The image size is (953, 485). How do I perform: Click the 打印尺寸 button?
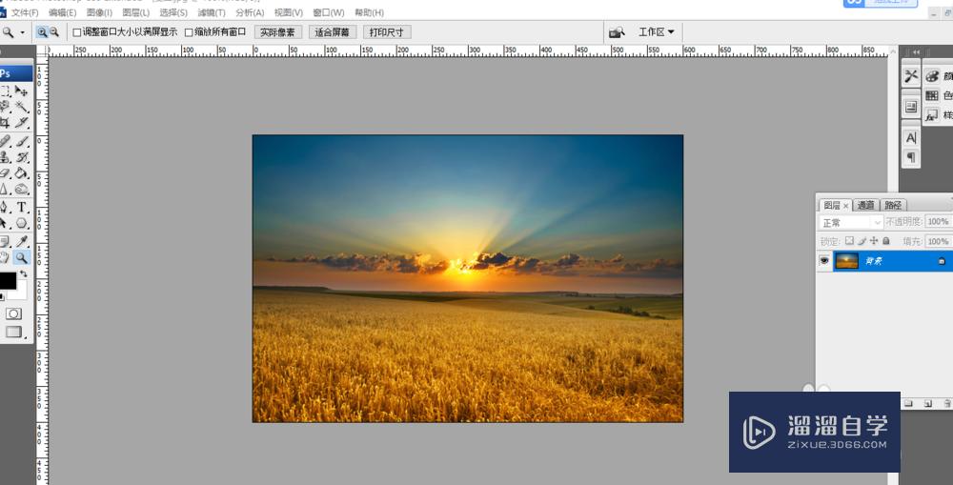click(x=387, y=32)
